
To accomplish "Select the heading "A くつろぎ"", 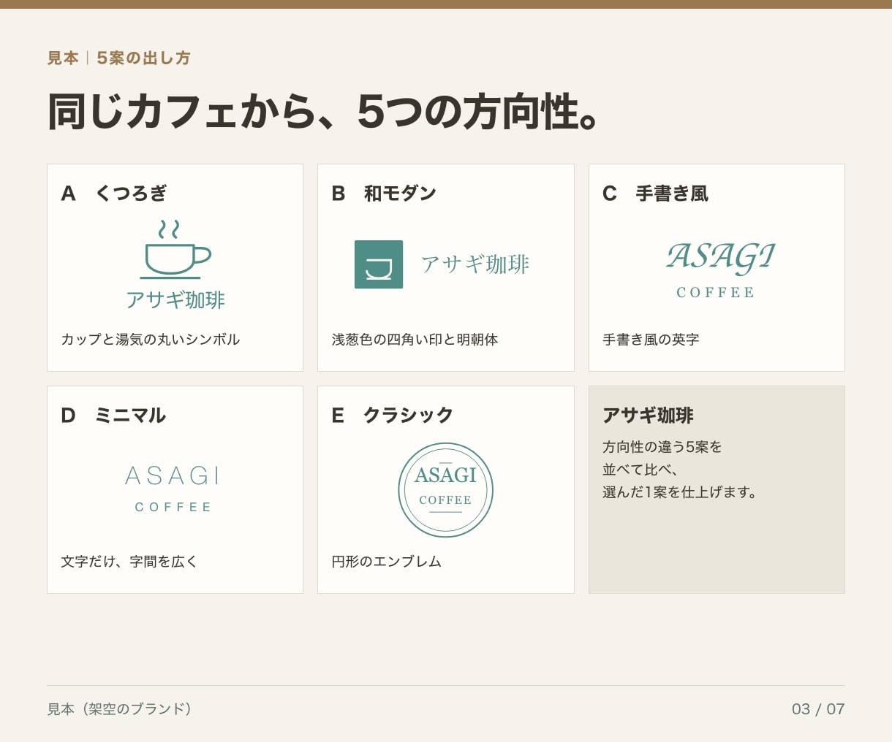I will click(x=114, y=194).
